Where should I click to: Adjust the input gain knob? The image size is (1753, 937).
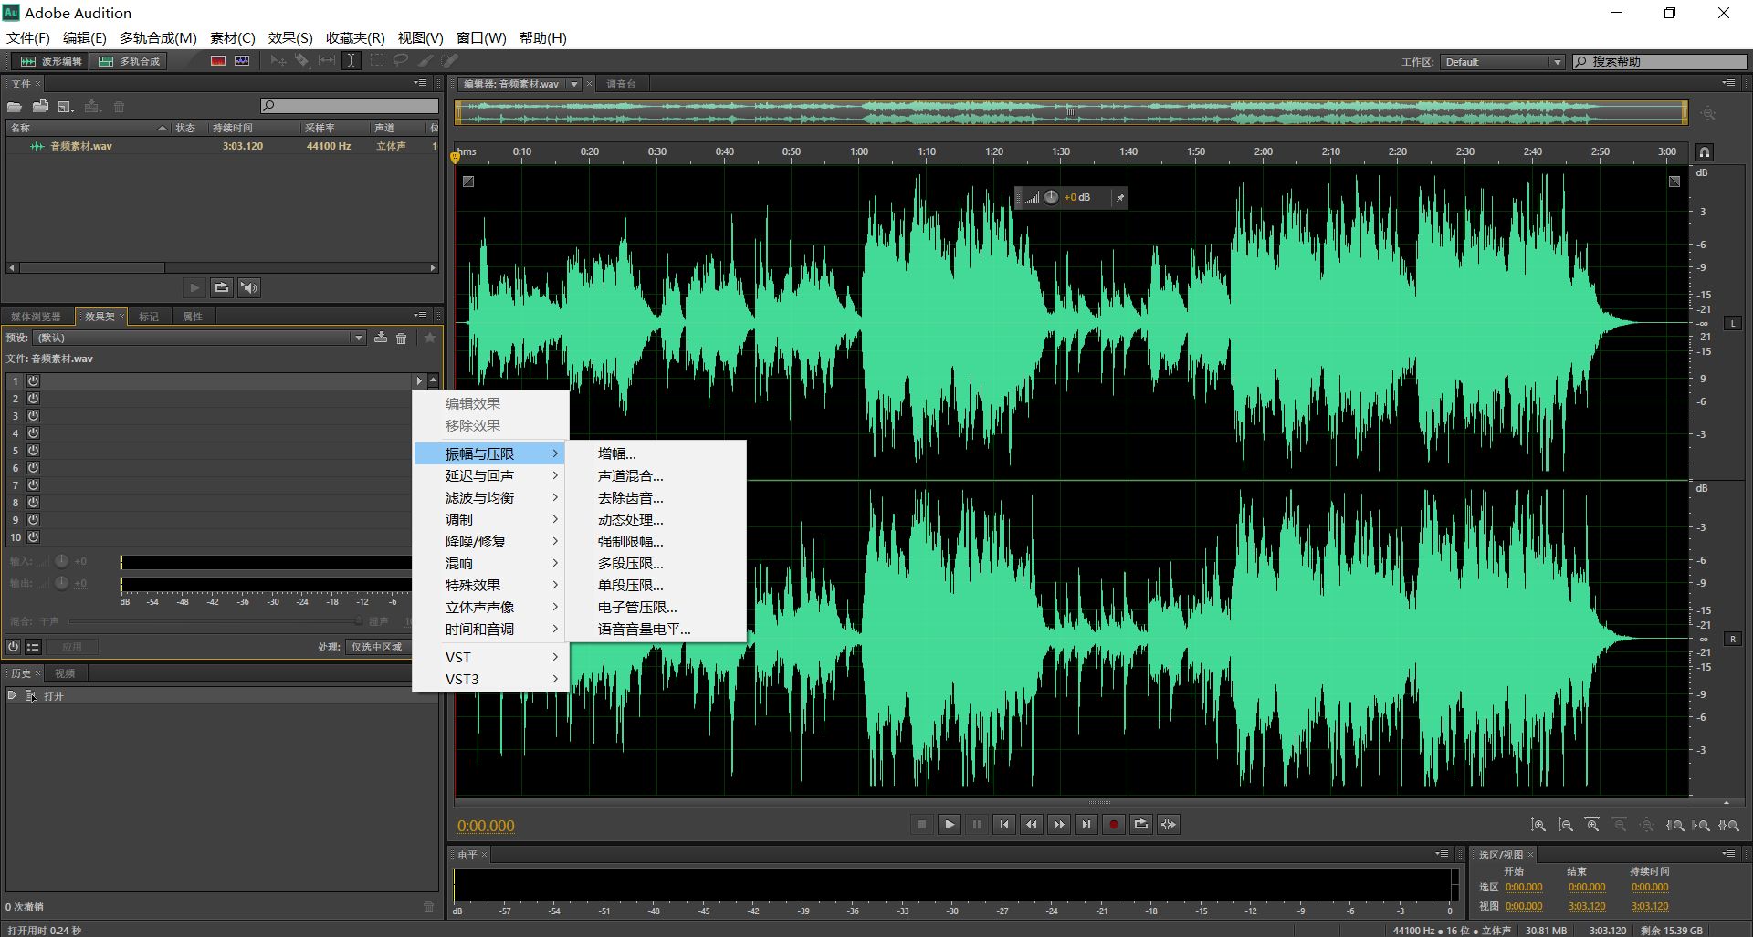(61, 561)
